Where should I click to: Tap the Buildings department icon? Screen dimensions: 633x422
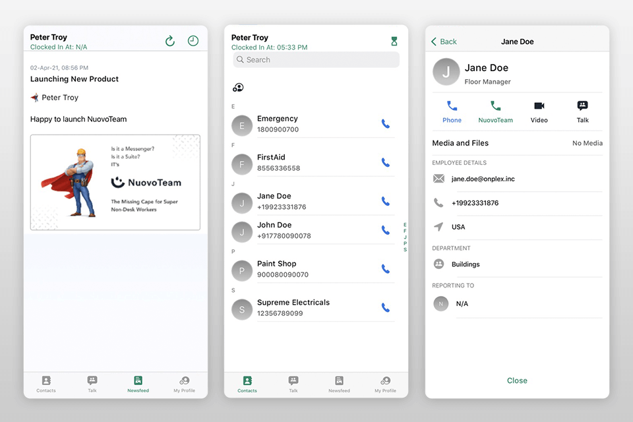click(438, 264)
